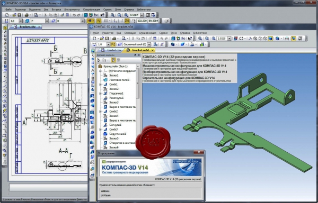Select the bracket.m3d document tab

point(138,50)
